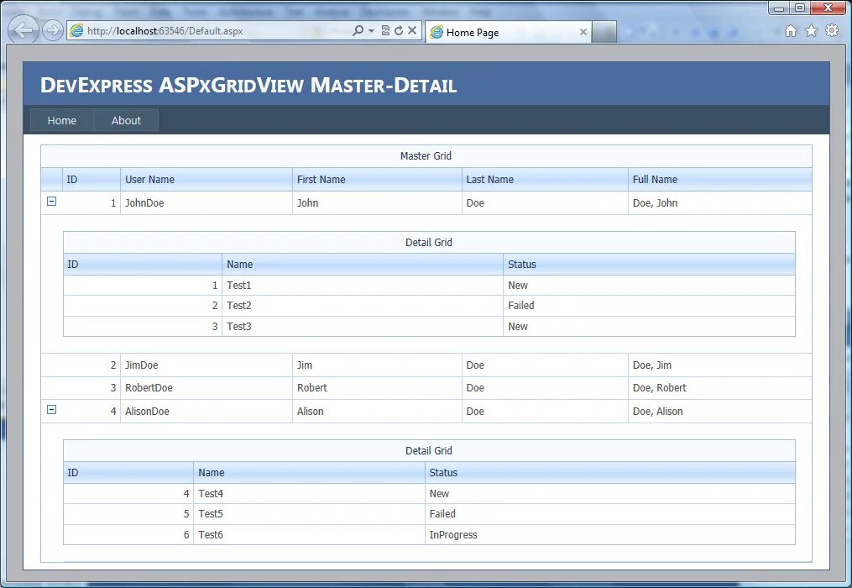Click the DevExpress ASPxGridView Master-Detail heading
Screen dimensions: 852x588
click(x=248, y=85)
